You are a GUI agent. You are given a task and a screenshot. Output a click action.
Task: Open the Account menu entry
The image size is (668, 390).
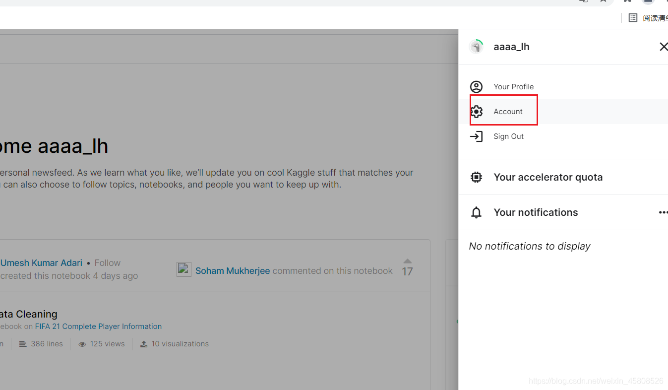(508, 112)
